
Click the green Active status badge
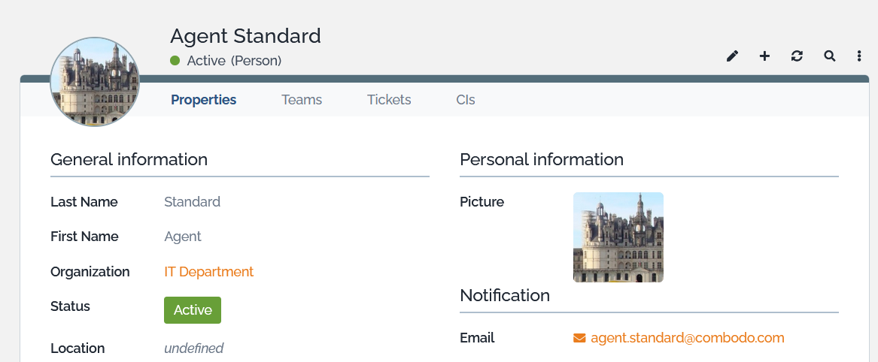[193, 310]
